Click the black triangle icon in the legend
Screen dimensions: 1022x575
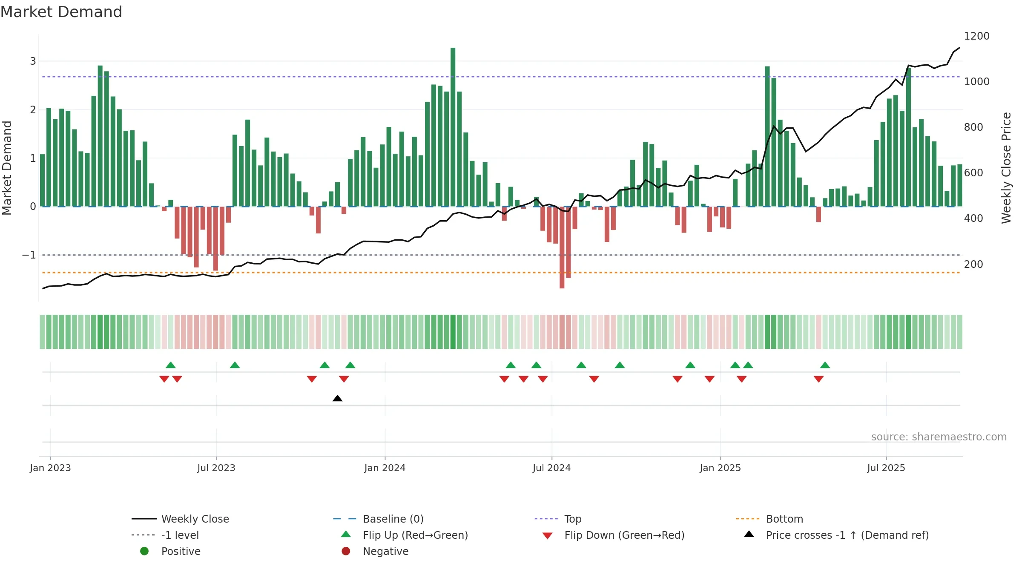point(749,534)
